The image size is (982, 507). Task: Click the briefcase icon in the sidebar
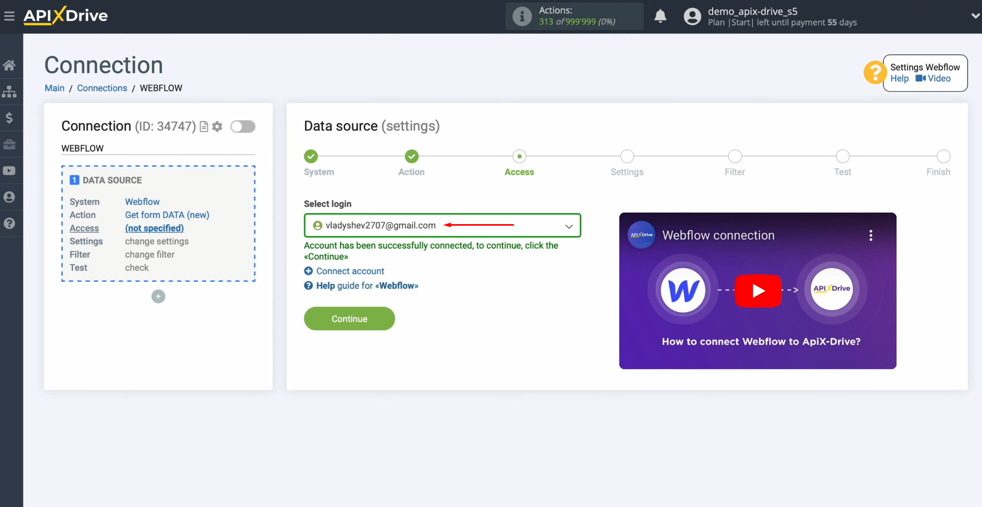coord(10,144)
